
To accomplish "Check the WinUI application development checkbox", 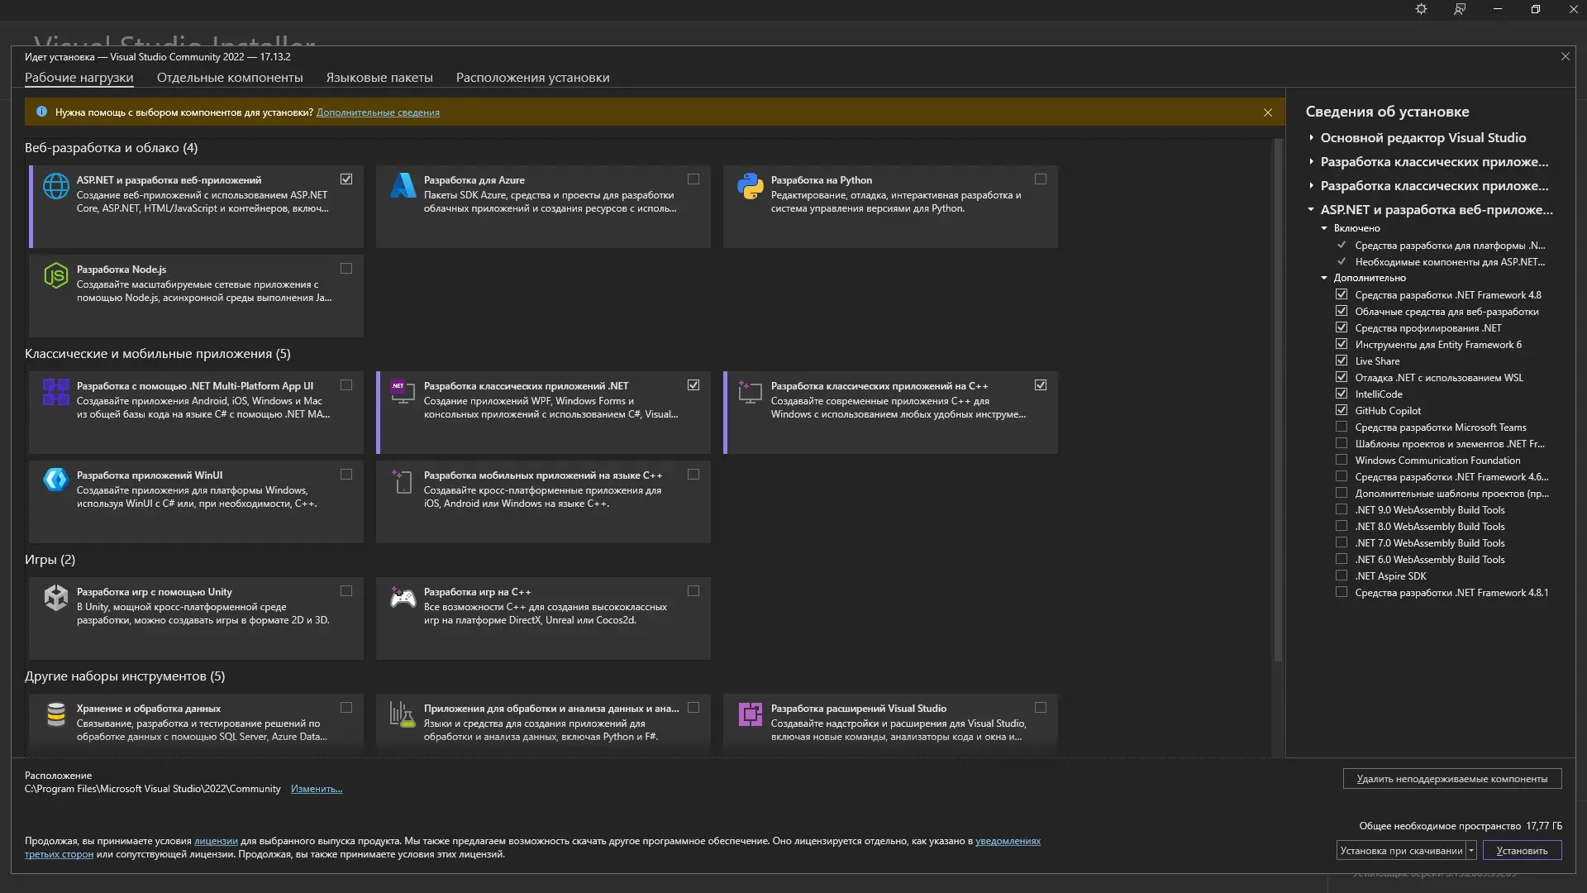I will (x=346, y=474).
